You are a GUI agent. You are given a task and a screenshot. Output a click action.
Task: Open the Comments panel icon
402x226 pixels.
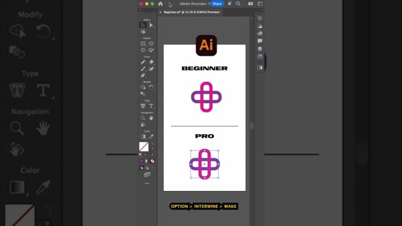click(260, 41)
